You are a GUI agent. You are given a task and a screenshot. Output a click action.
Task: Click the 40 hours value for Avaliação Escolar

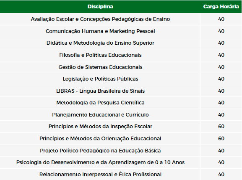(x=221, y=19)
